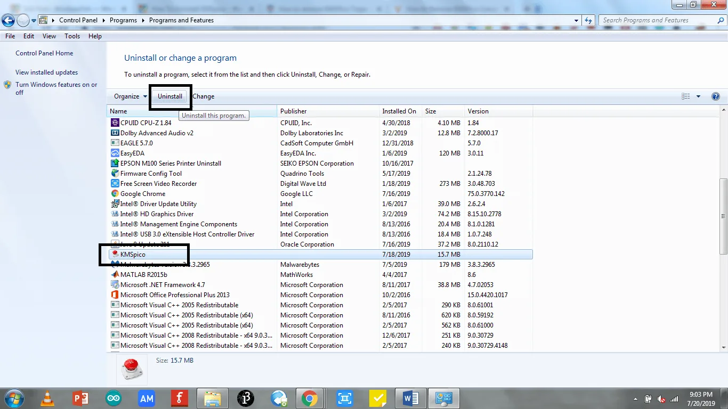Image resolution: width=728 pixels, height=409 pixels.
Task: Open the Help question mark icon
Action: (x=716, y=96)
